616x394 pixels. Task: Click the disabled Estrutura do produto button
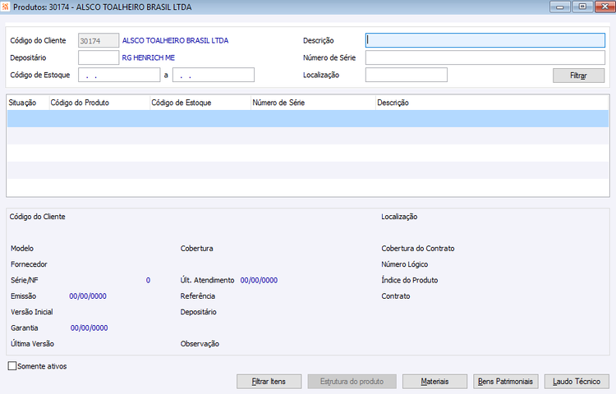[352, 381]
